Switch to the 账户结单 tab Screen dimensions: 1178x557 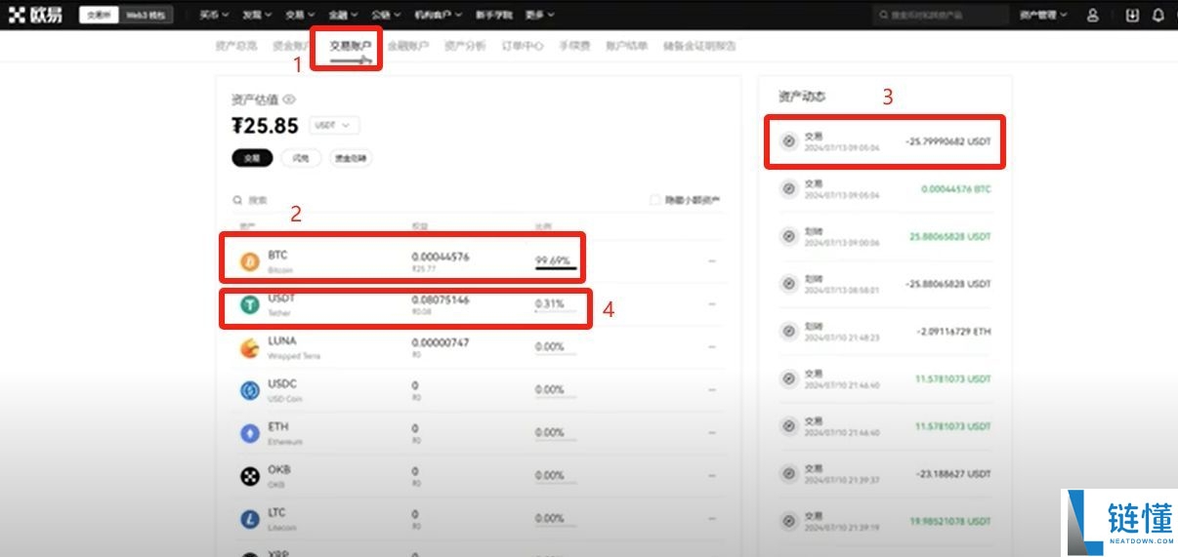point(627,46)
